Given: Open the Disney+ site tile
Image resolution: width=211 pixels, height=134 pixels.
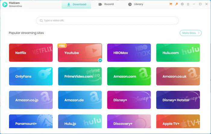Looking at the screenshot, I should click(129, 100).
